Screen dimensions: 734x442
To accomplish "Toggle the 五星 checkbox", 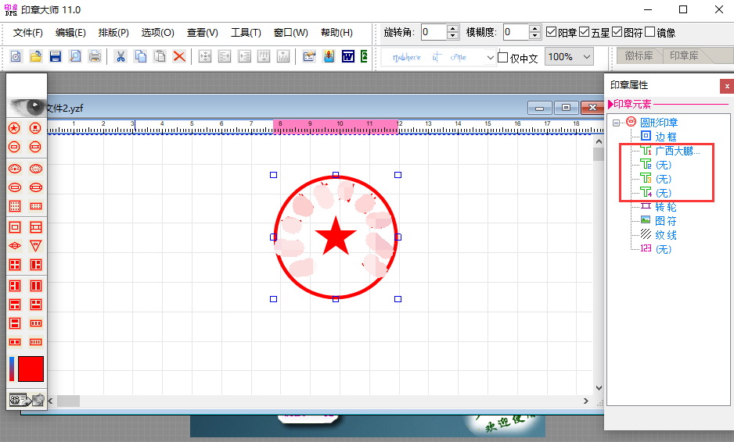I will point(585,32).
